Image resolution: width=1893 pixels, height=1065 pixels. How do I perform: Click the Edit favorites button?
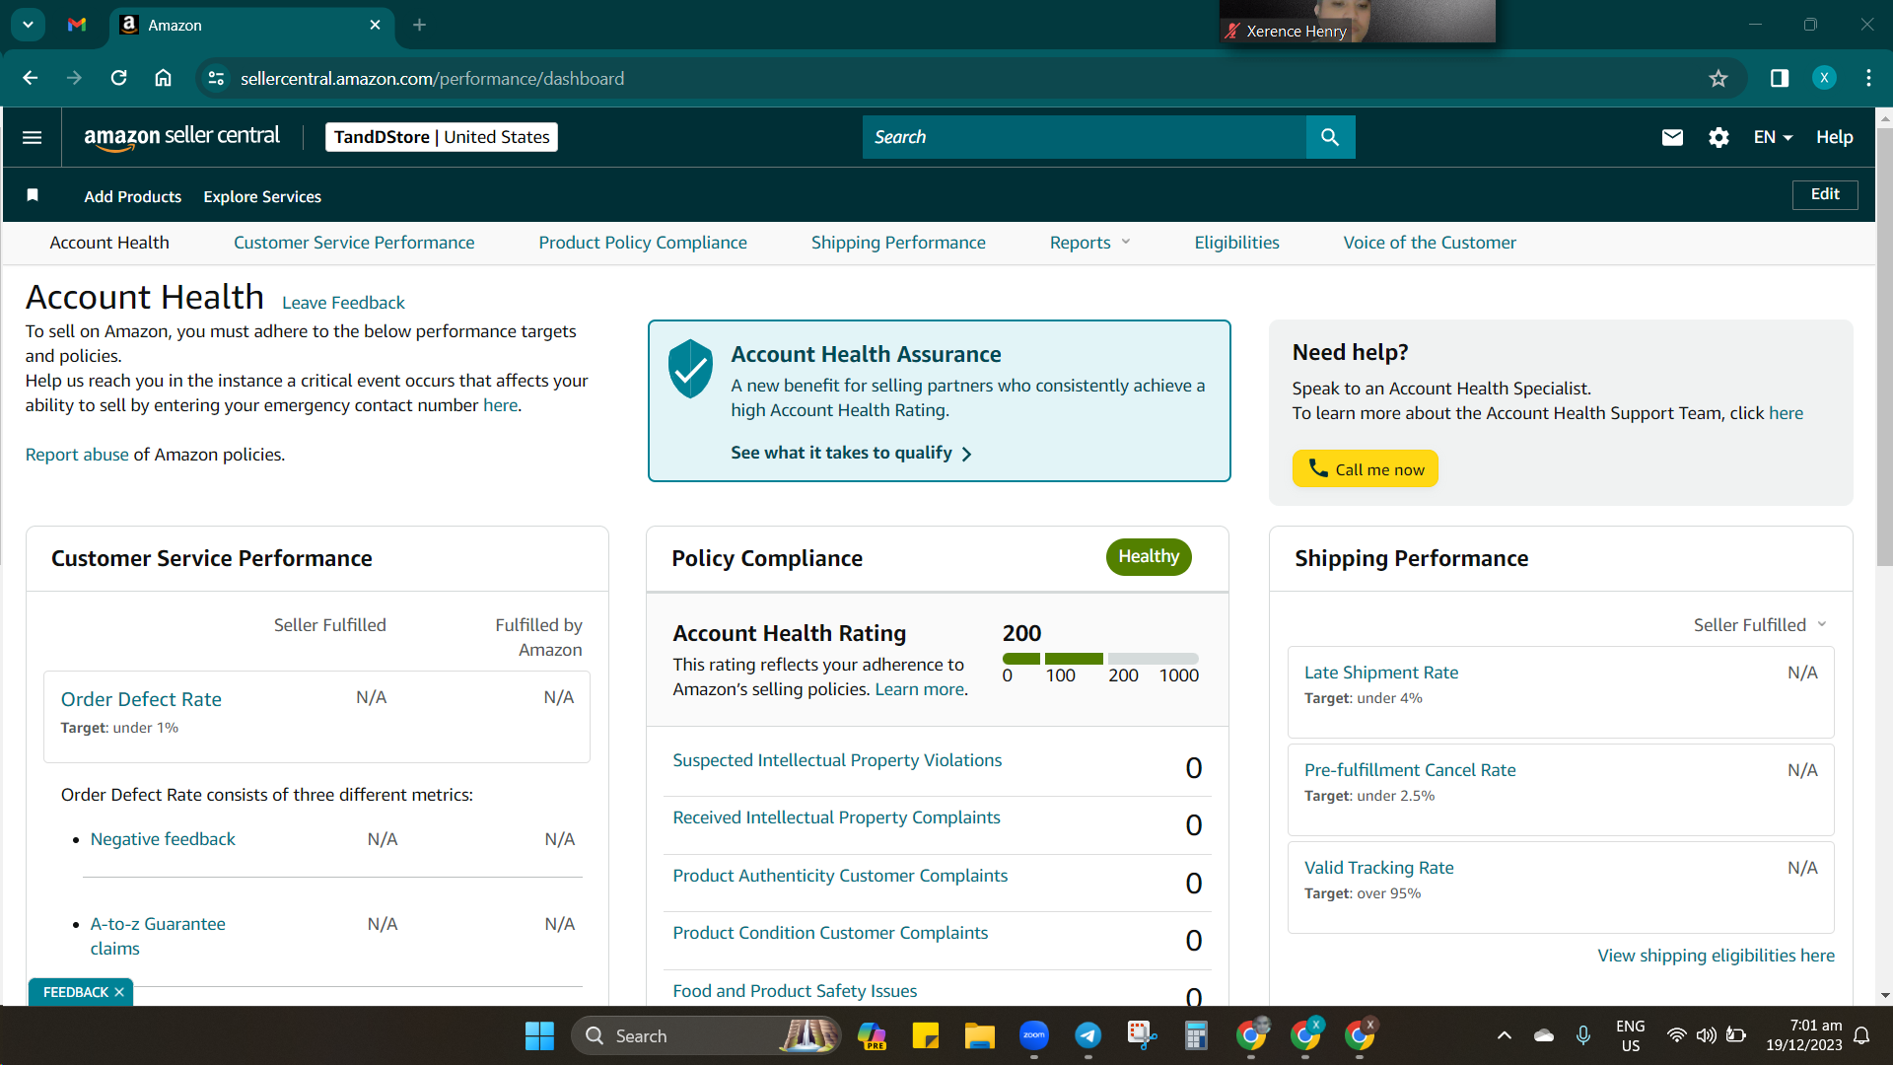pos(1825,194)
